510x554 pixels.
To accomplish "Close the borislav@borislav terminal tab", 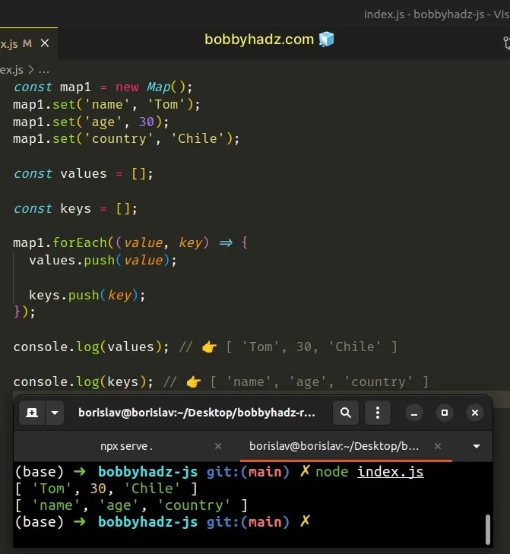I will [x=438, y=446].
